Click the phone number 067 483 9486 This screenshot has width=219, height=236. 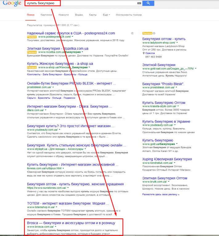[x=153, y=57]
